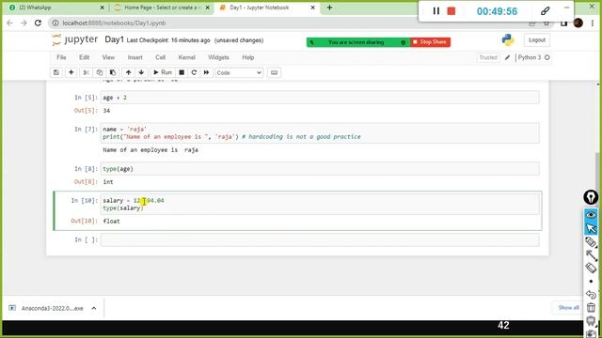
Task: Open a new browser tab
Action: tap(329, 8)
